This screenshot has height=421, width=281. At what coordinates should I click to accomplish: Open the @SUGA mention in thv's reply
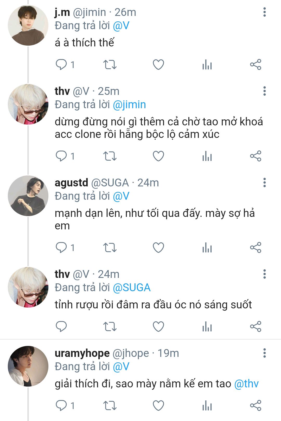(x=132, y=288)
